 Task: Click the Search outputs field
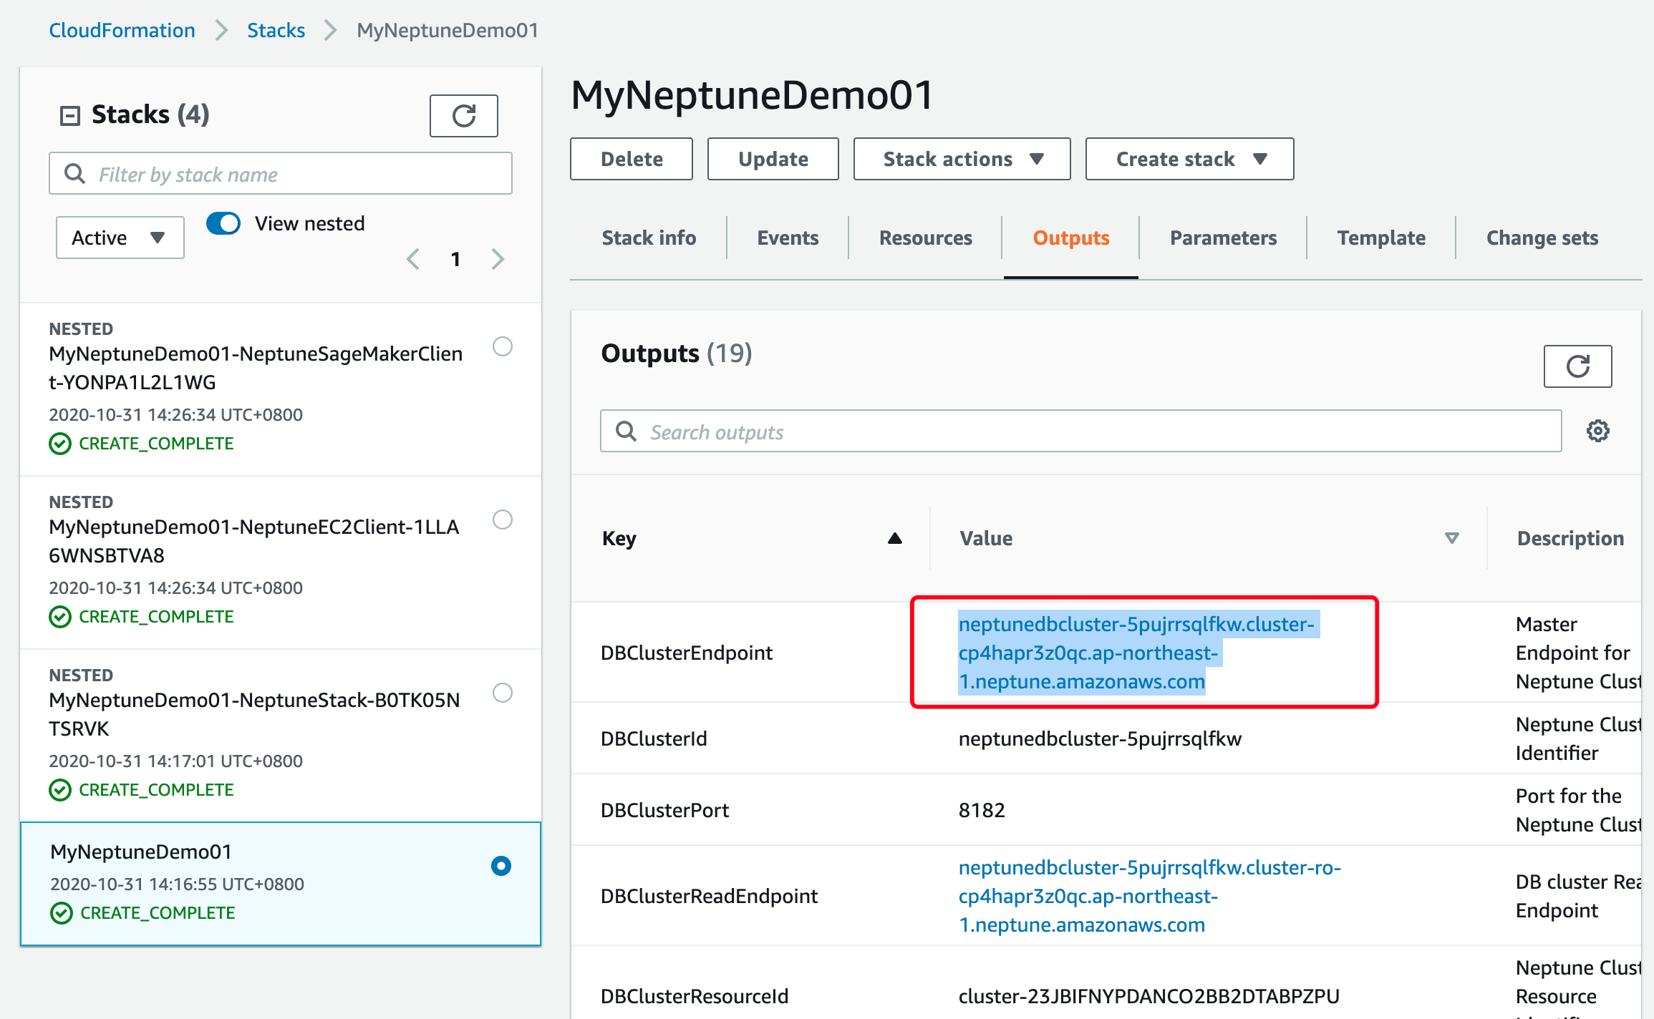click(x=1080, y=432)
